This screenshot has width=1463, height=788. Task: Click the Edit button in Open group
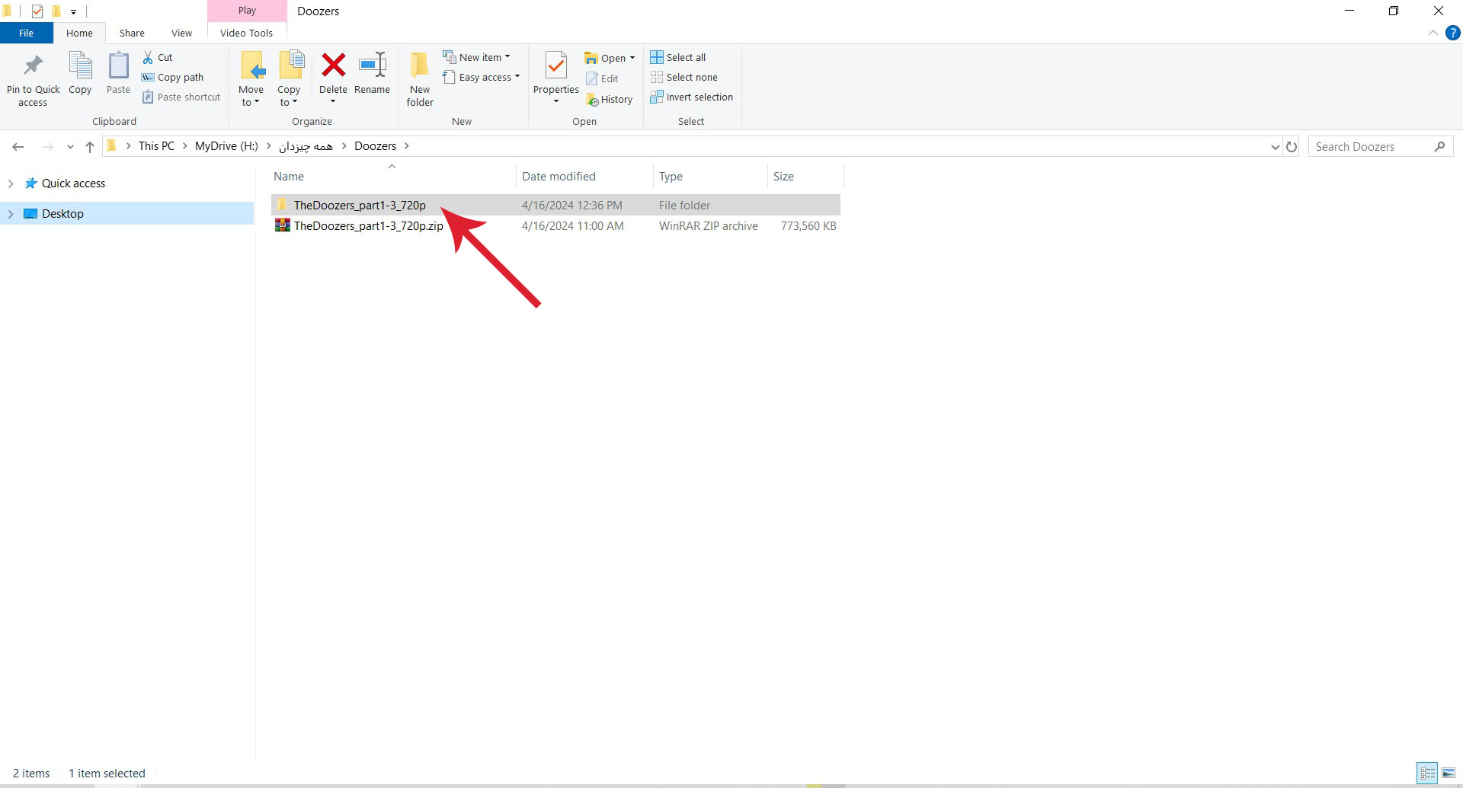point(602,78)
